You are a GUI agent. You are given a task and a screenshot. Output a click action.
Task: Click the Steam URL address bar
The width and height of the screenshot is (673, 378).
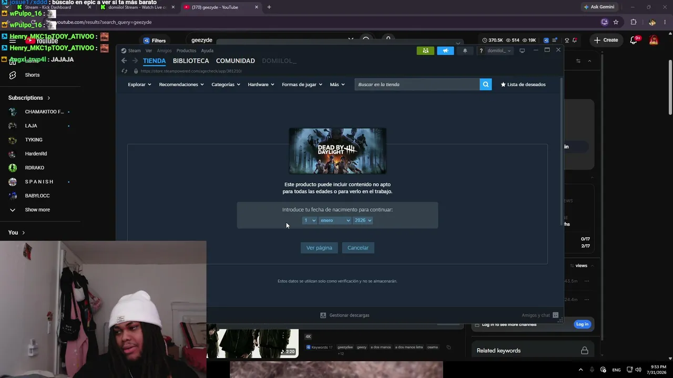tap(191, 71)
